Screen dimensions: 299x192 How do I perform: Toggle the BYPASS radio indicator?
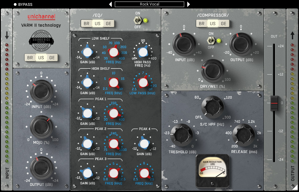pos(15,4)
